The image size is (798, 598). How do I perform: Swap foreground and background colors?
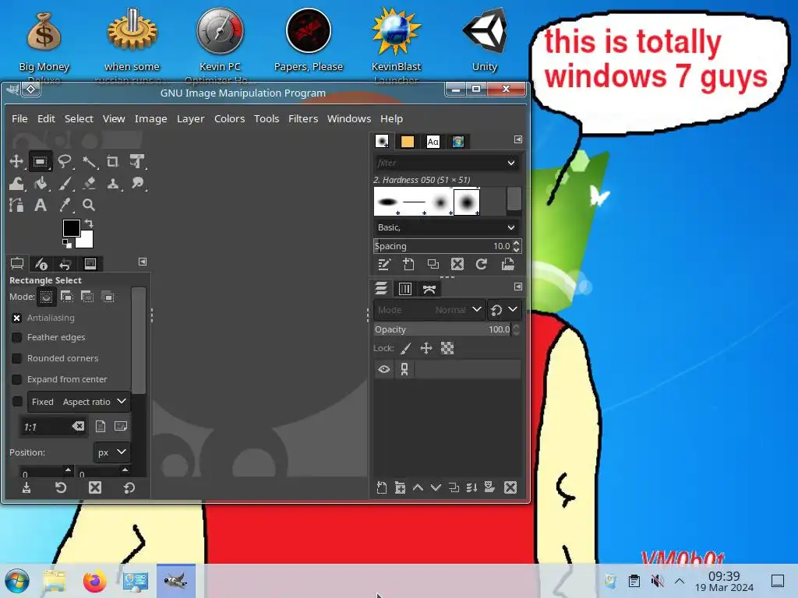(x=89, y=223)
